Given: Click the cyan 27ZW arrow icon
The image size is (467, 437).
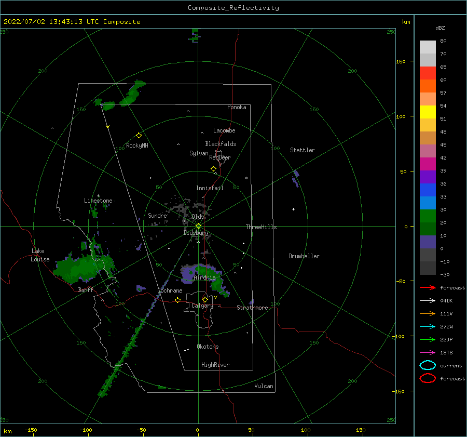Looking at the screenshot, I should (428, 327).
